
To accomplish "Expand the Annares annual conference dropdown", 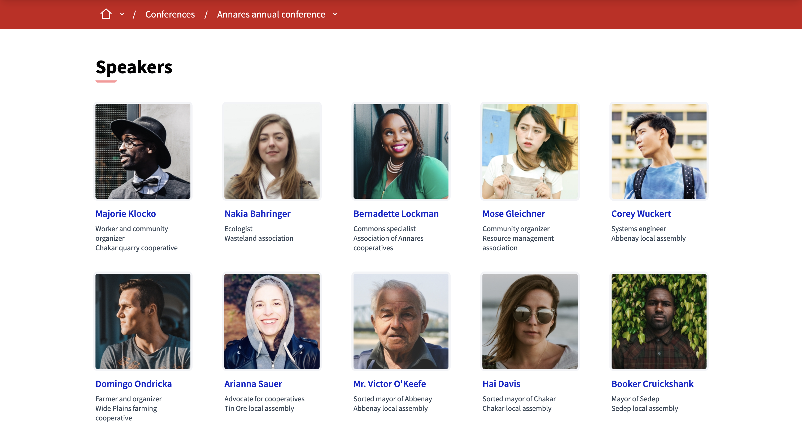I will coord(335,14).
